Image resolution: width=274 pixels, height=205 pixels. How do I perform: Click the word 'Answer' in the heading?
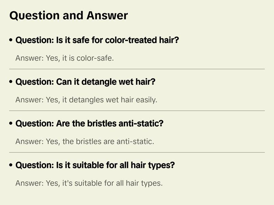tap(107, 15)
